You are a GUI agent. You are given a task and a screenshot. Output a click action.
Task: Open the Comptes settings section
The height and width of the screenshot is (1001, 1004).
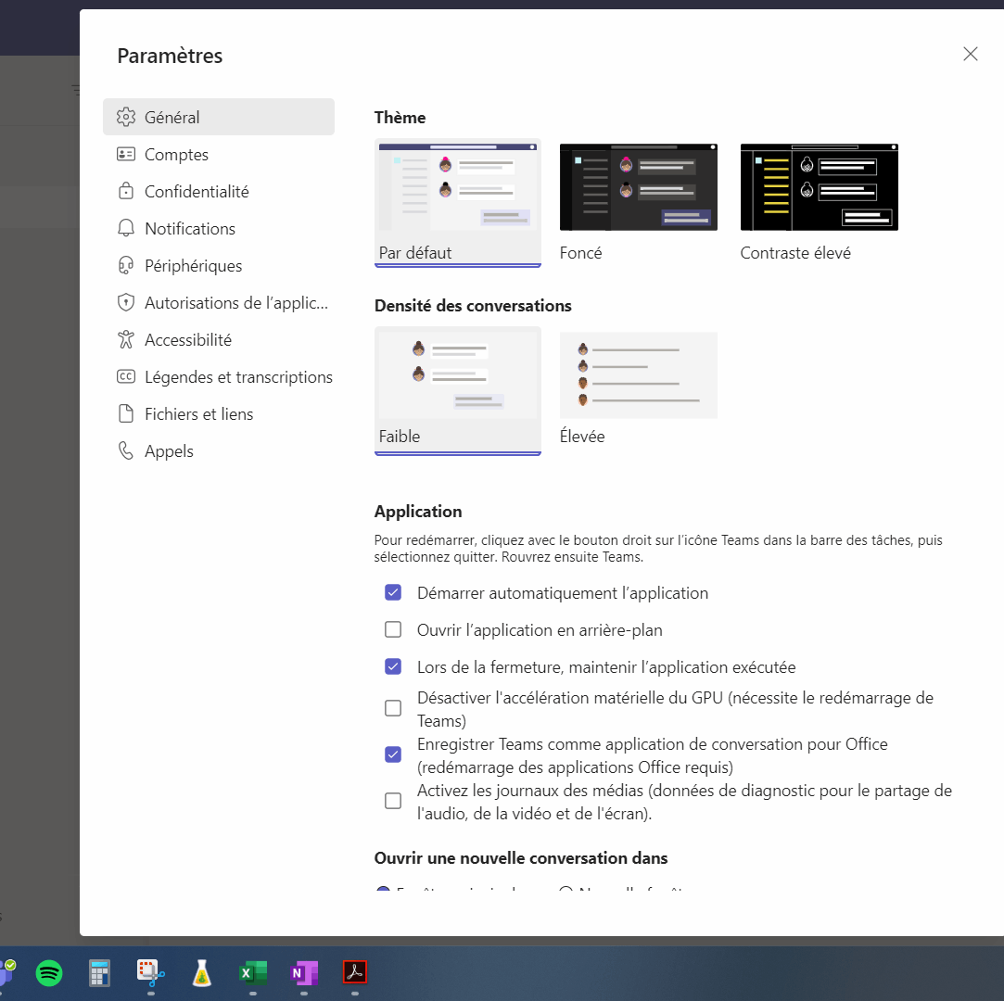tap(219, 154)
